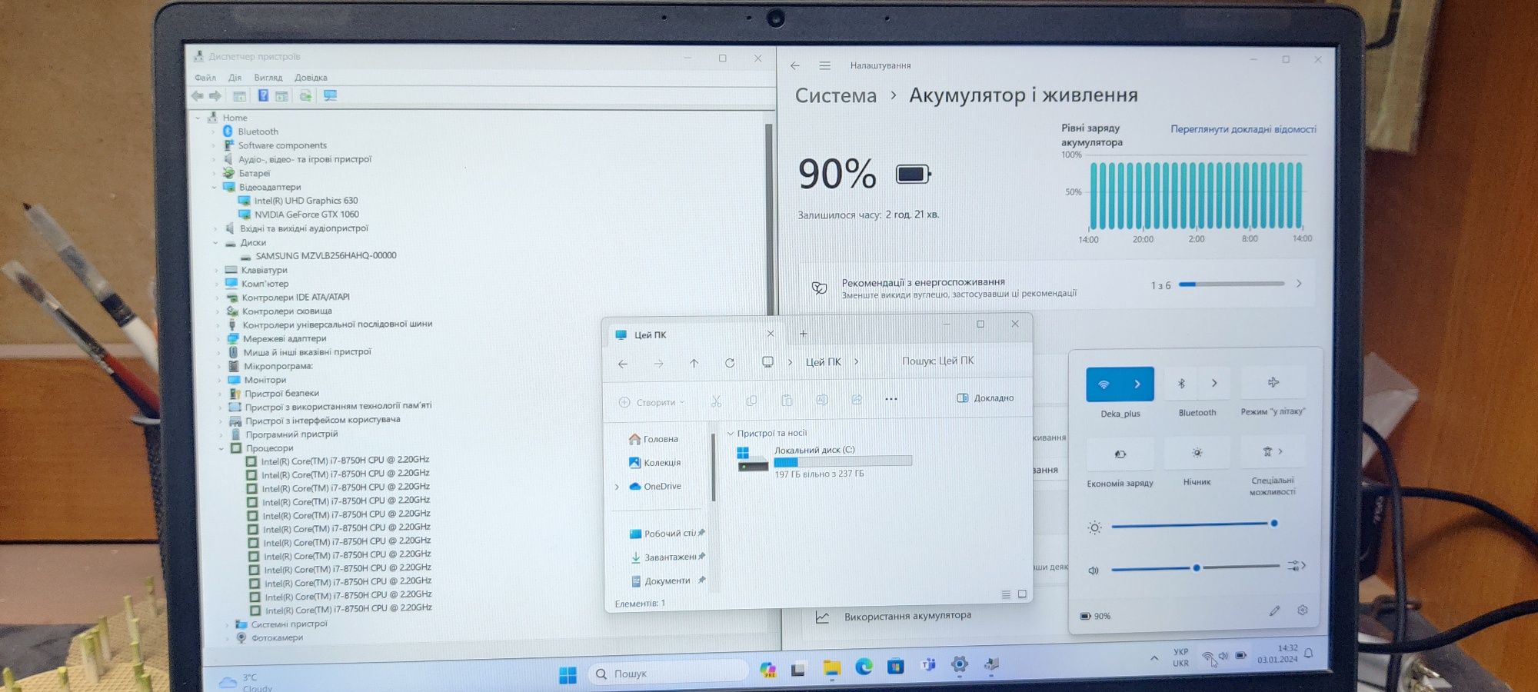Expand the Bluetooth node in Device Manager
This screenshot has height=692, width=1538.
click(214, 132)
